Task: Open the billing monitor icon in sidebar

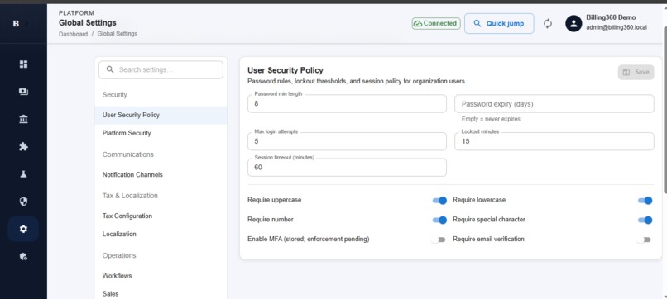Action: pos(23,92)
